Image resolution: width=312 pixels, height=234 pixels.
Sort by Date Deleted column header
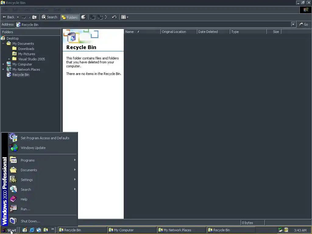click(x=213, y=32)
